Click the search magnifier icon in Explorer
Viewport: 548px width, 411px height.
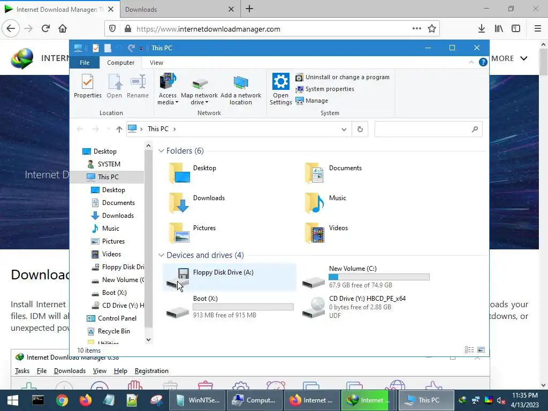tap(475, 130)
